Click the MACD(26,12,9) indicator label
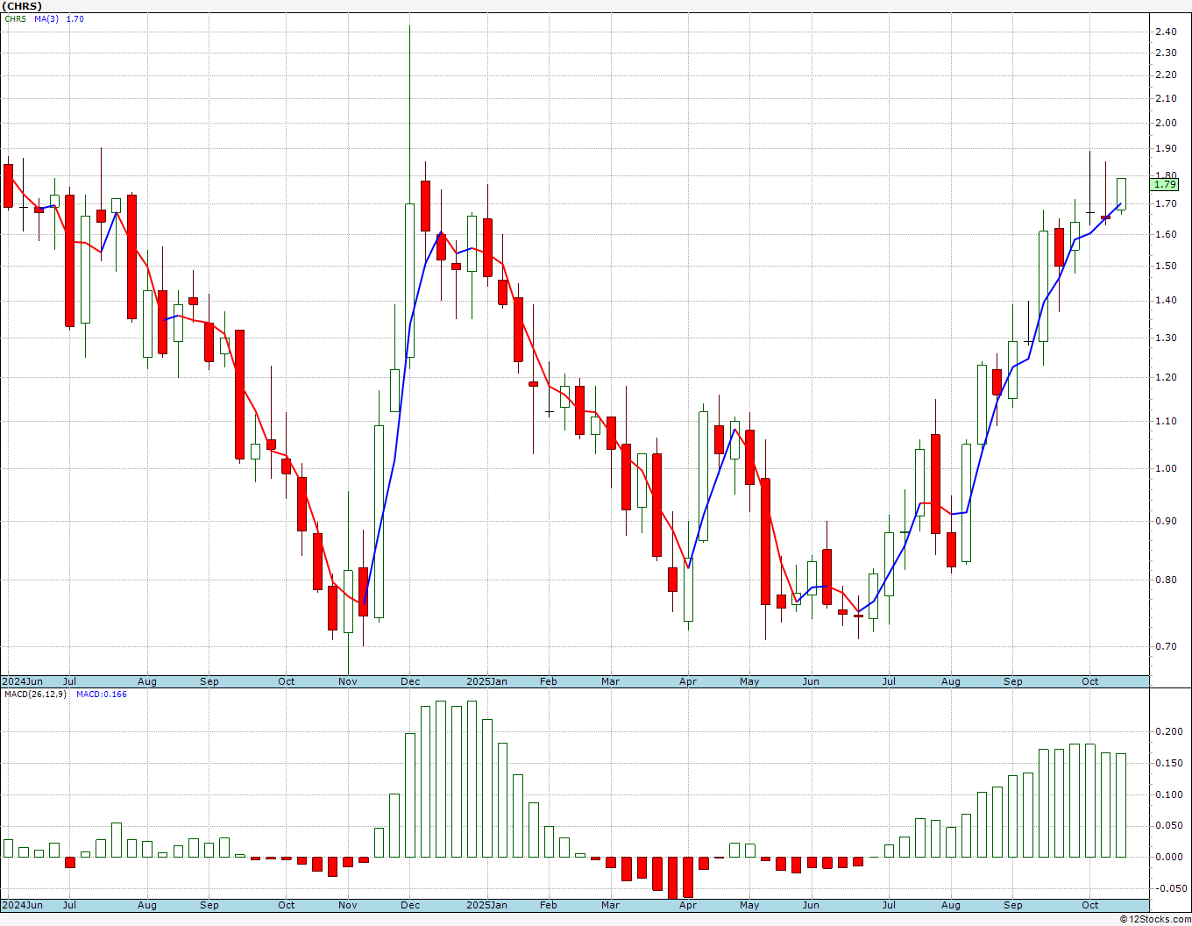The image size is (1192, 926). pos(35,694)
